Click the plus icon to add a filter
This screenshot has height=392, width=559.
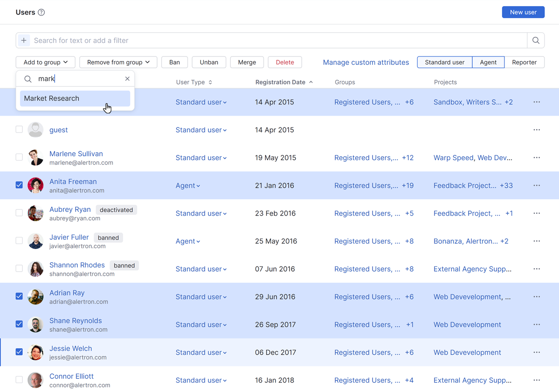tap(24, 41)
